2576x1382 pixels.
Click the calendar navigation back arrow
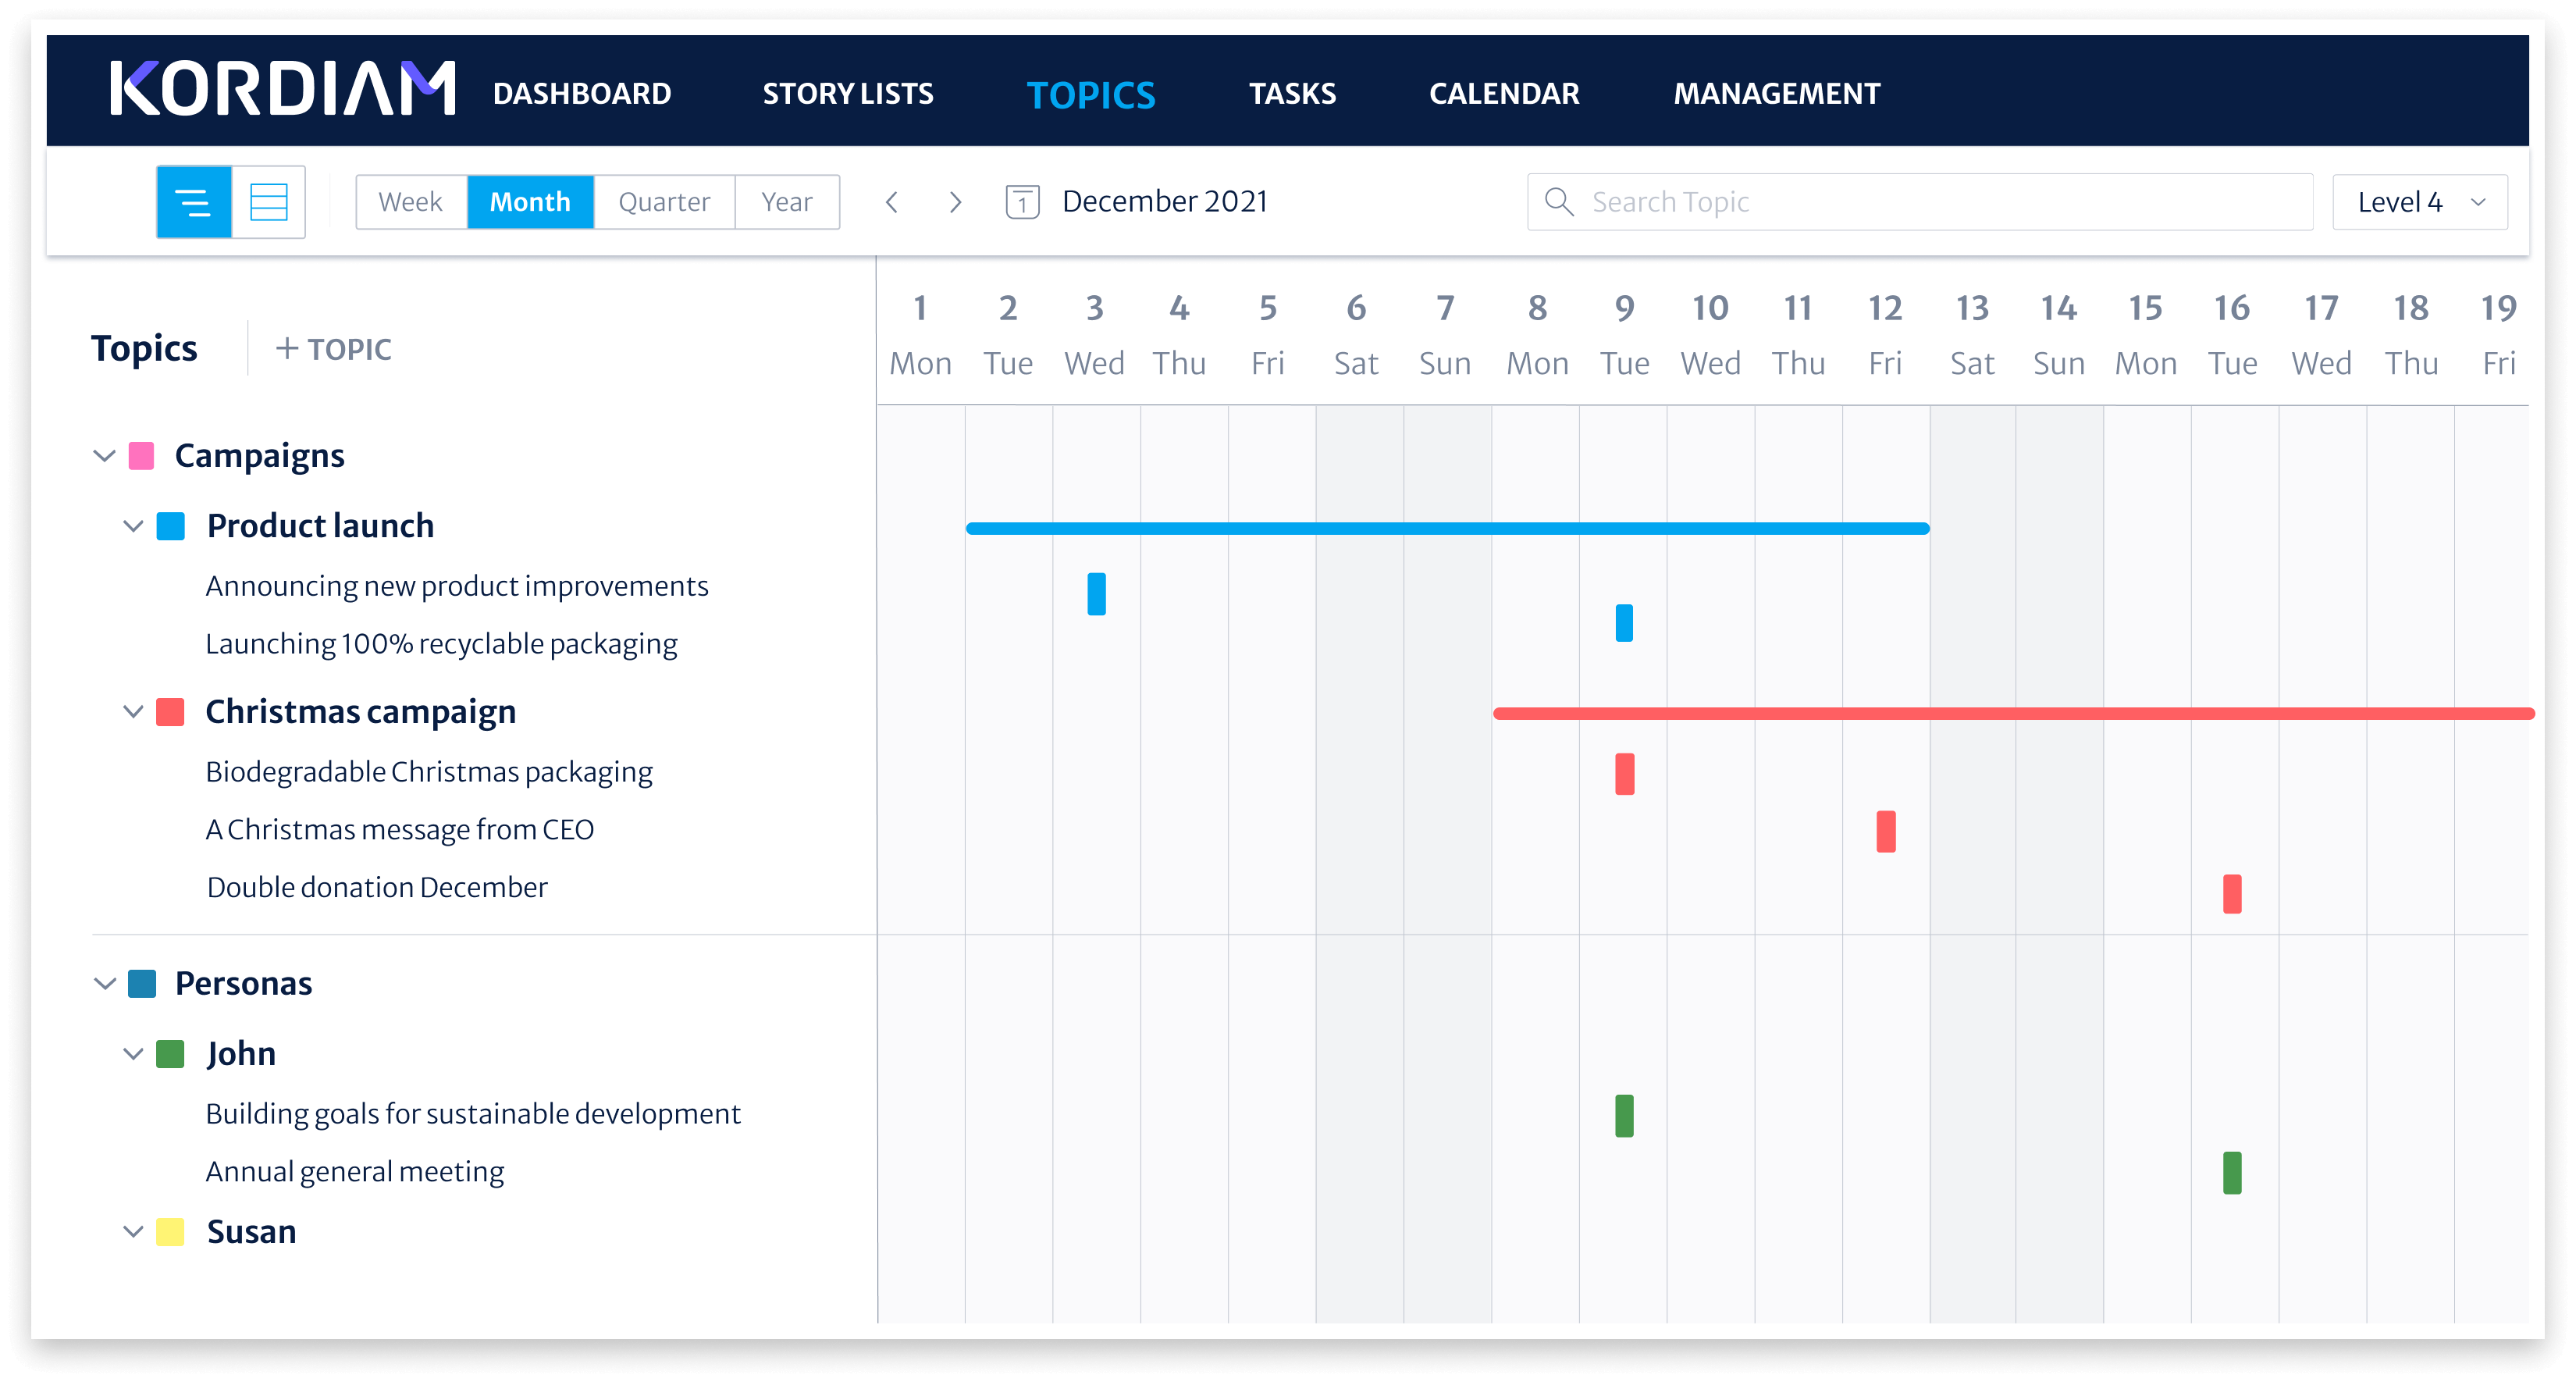[895, 201]
